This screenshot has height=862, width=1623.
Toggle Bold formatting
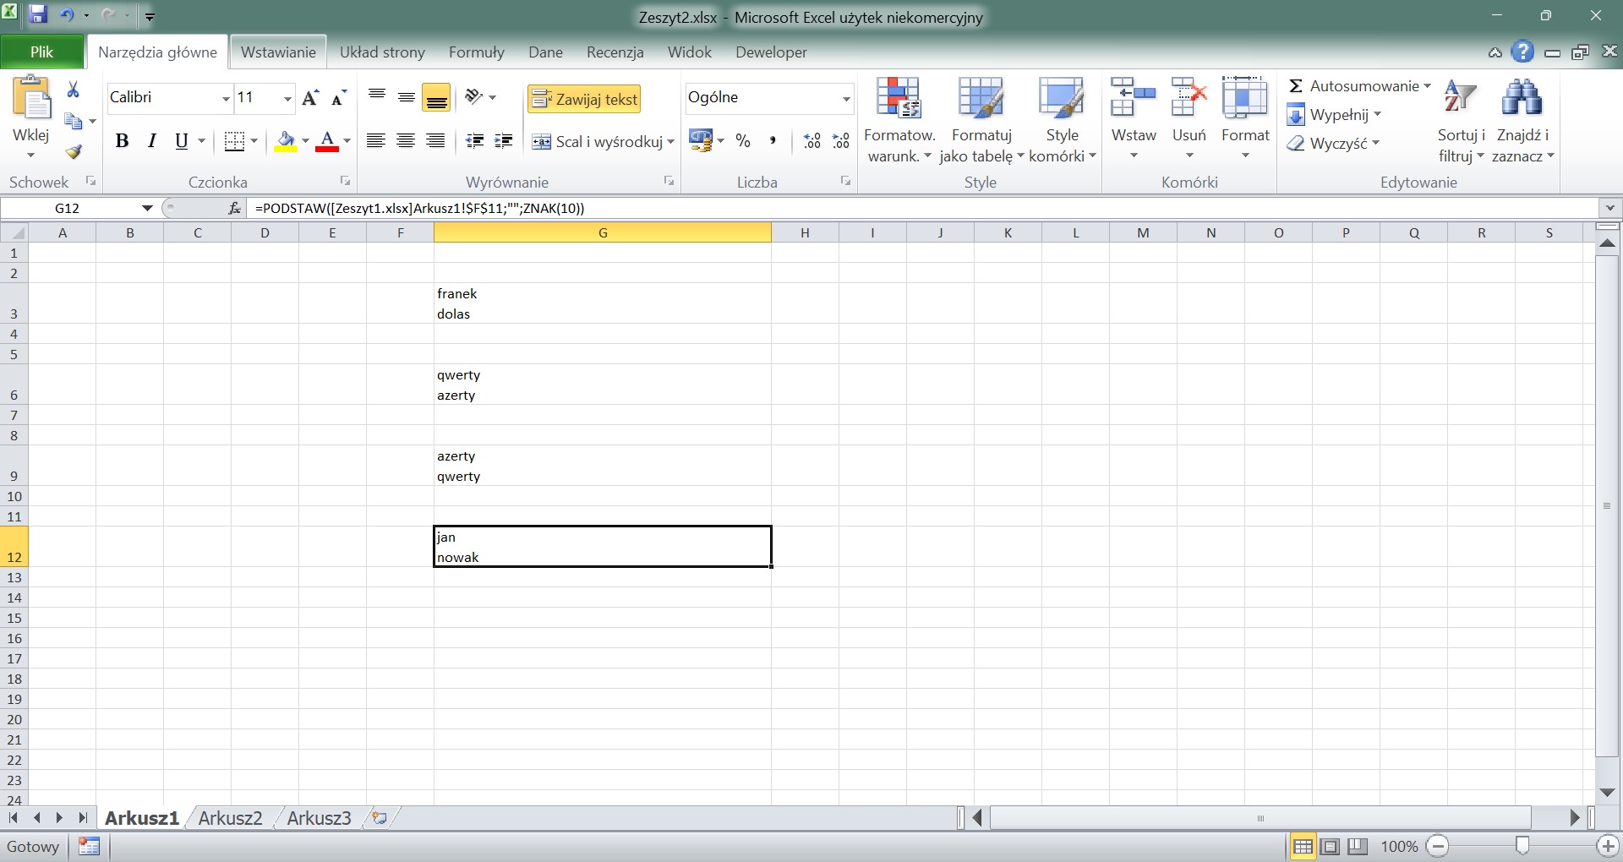pyautogui.click(x=122, y=141)
